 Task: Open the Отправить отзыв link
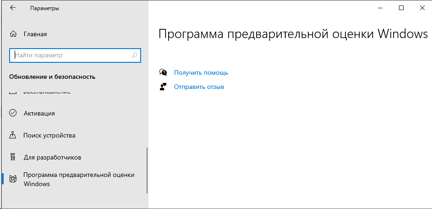(199, 87)
